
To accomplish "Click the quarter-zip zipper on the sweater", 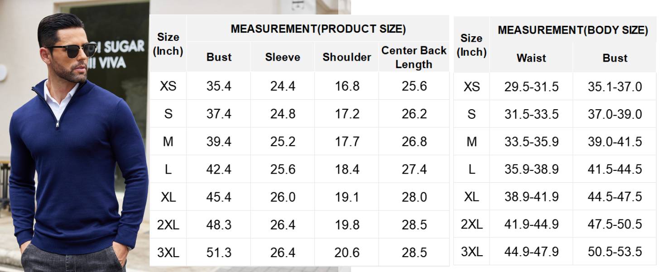I will (58, 123).
